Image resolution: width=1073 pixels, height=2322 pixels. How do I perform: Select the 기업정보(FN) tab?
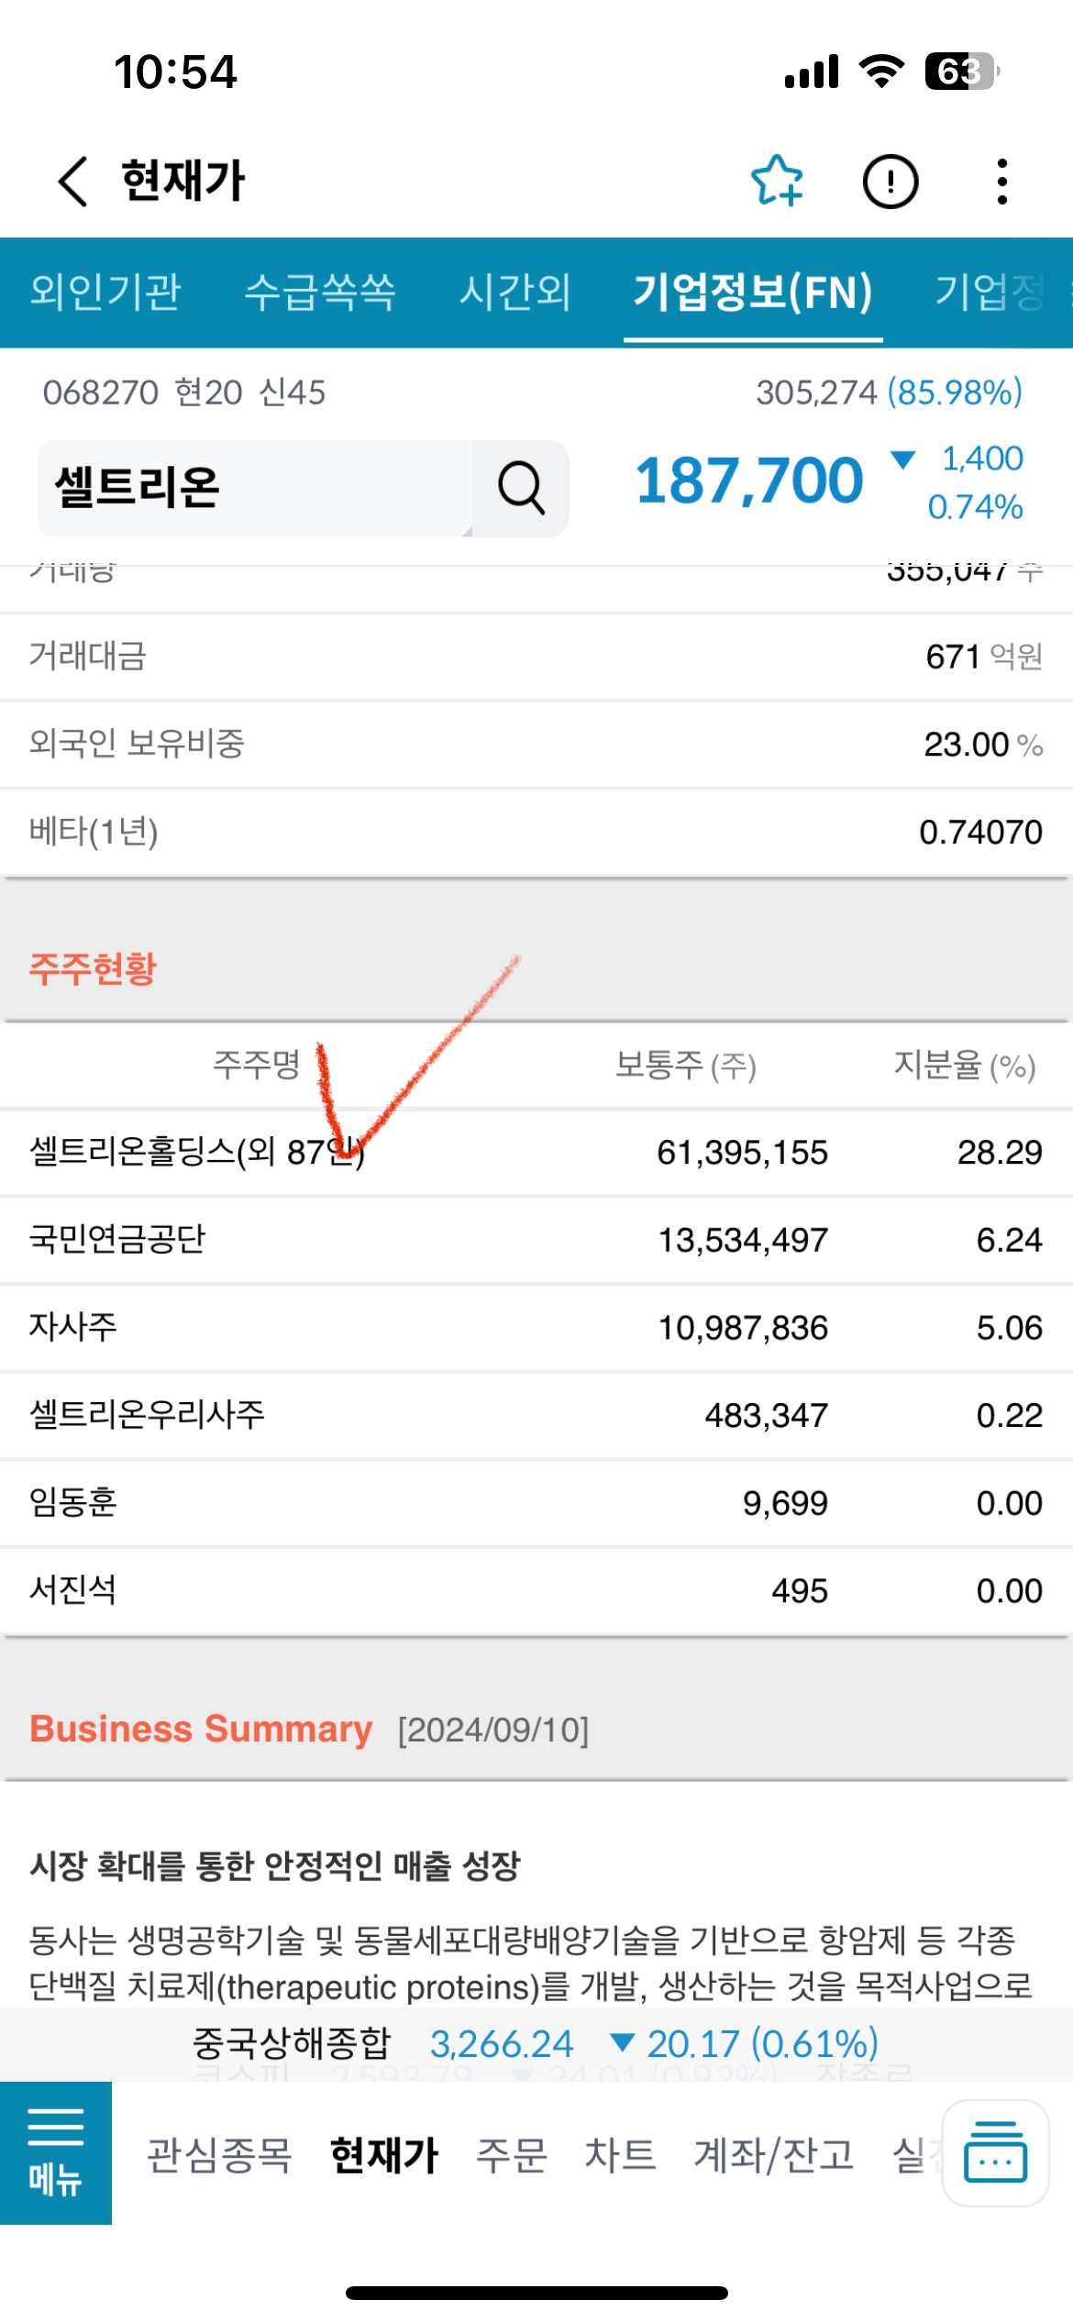753,292
